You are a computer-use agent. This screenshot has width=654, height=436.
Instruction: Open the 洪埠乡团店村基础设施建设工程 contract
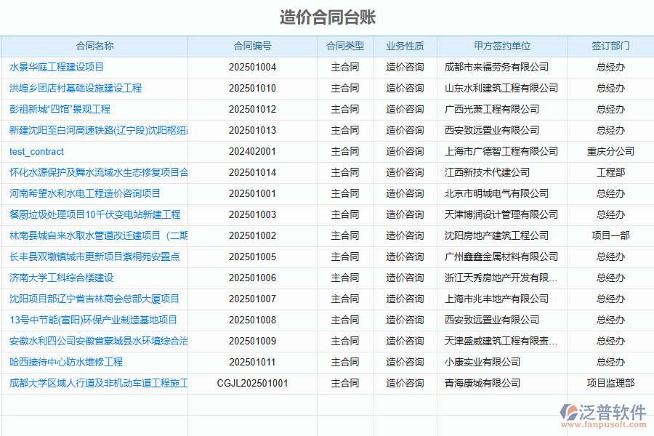(76, 88)
